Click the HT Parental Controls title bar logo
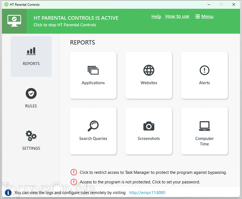This screenshot has height=199, width=242. (x=6, y=4)
